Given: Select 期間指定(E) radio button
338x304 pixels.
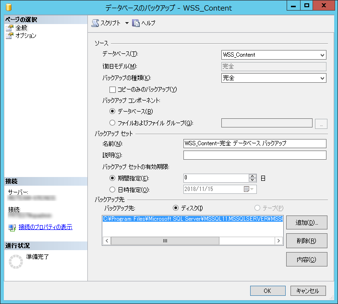Looking at the screenshot, I should point(112,178).
